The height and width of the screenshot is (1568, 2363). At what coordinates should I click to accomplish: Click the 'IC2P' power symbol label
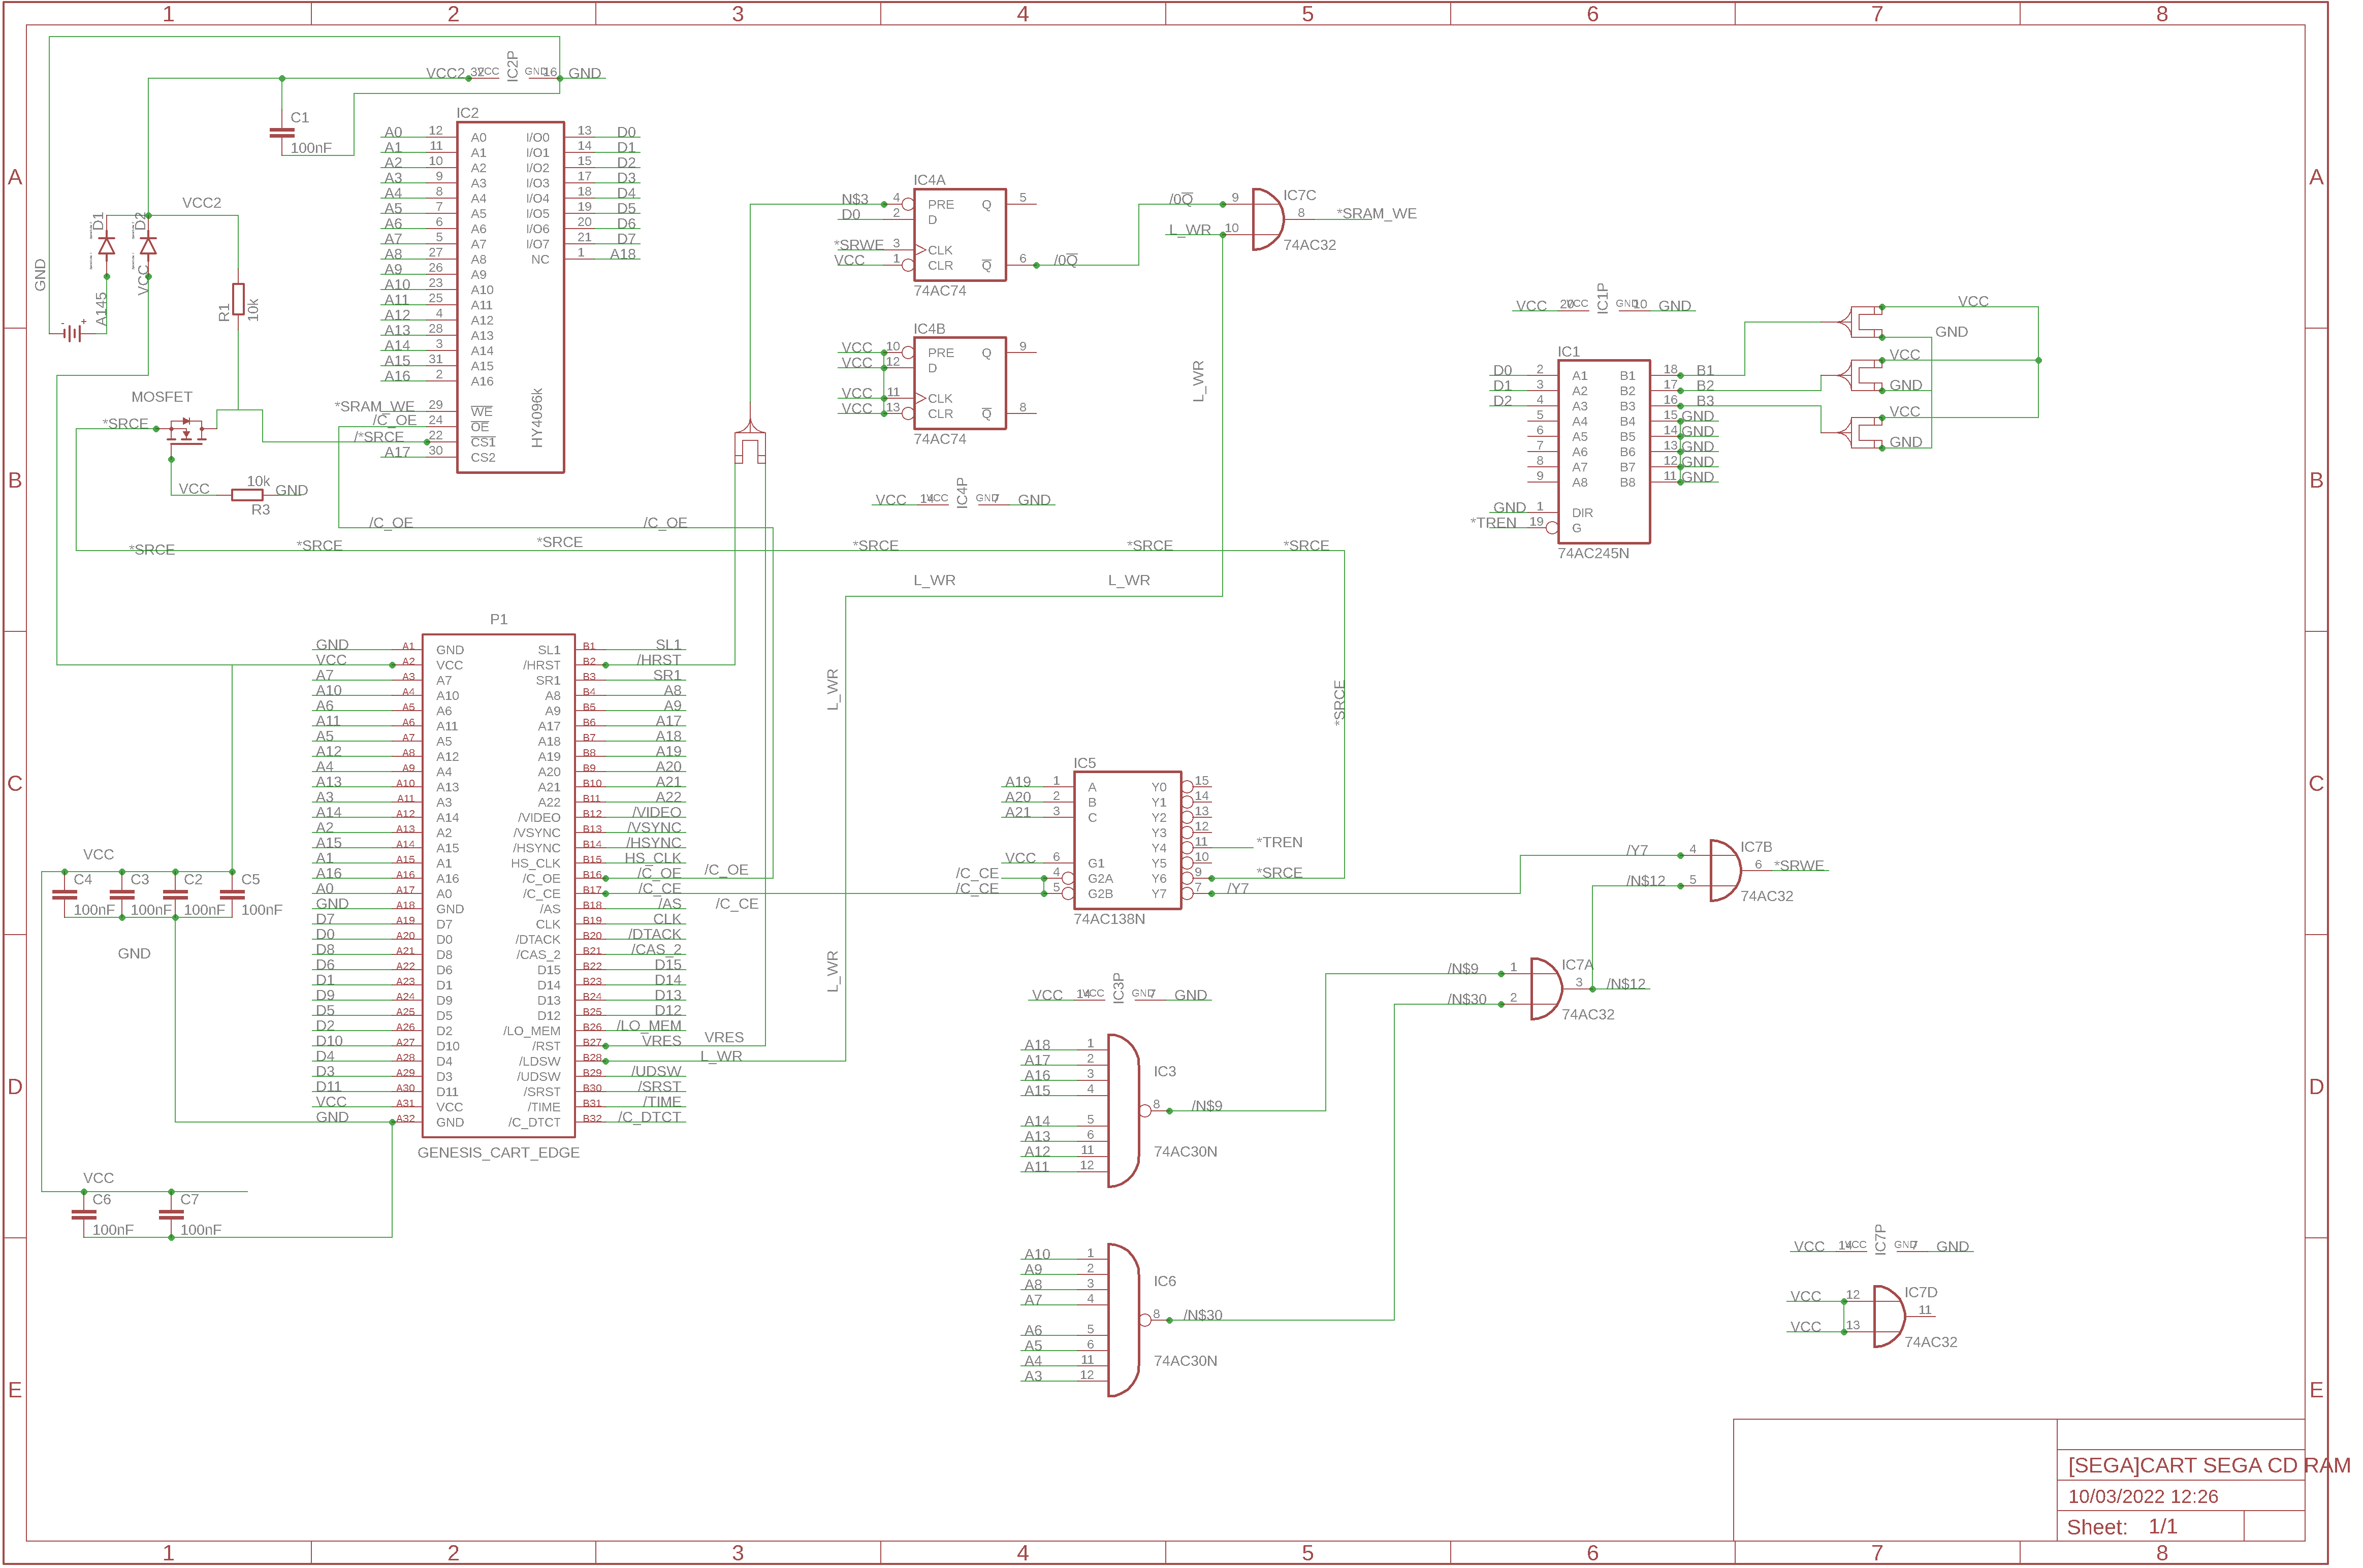point(512,66)
